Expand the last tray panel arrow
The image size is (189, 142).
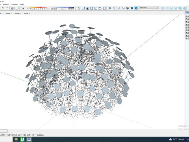(187, 38)
